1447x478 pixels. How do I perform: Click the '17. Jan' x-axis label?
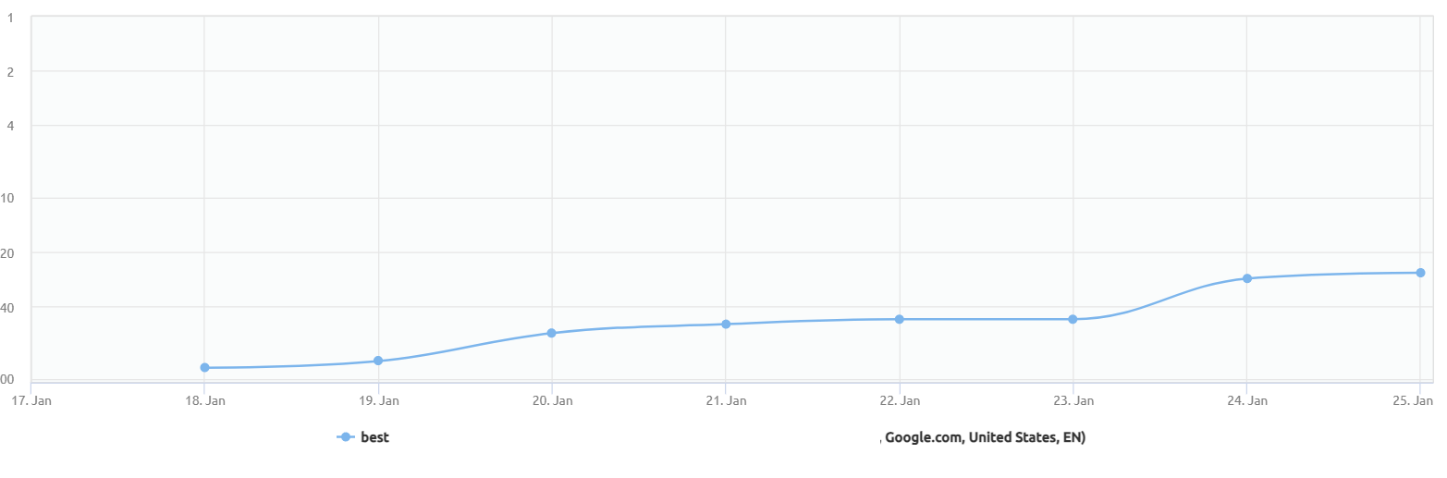click(31, 400)
